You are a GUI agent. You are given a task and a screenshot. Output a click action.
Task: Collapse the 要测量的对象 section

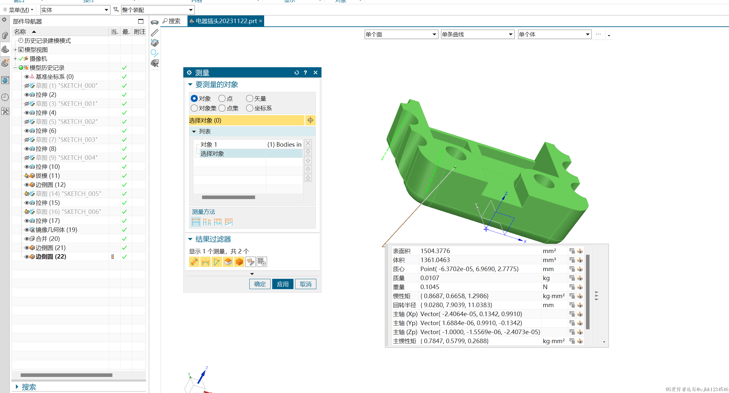tap(190, 85)
